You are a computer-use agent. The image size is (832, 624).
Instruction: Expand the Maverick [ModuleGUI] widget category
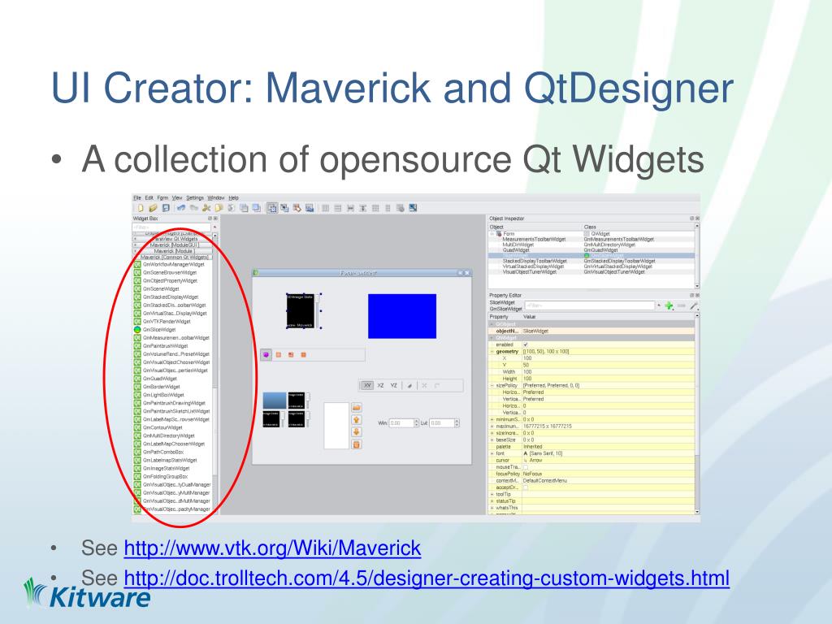click(136, 245)
